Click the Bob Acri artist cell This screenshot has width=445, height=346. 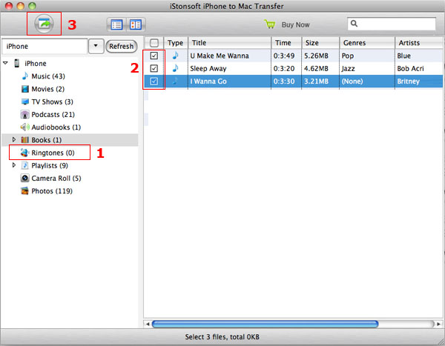click(x=410, y=69)
